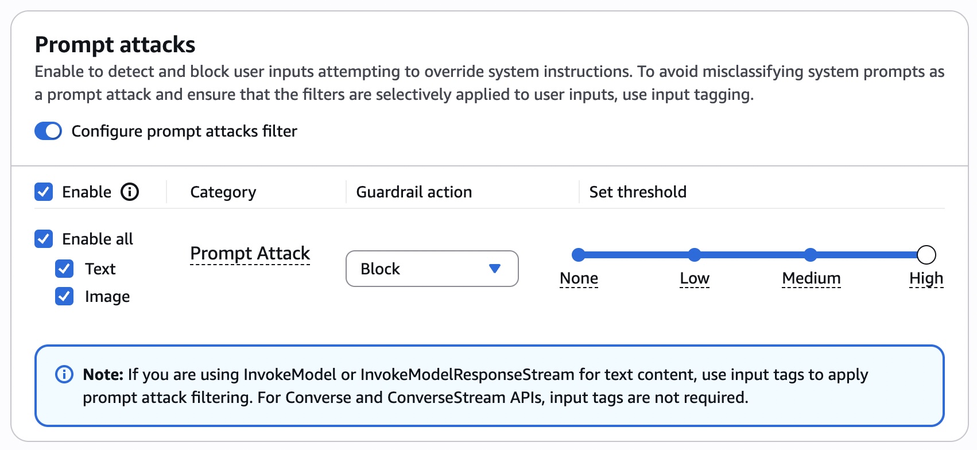Image resolution: width=977 pixels, height=450 pixels.
Task: Uncheck the Text checkbox
Action: [x=64, y=269]
